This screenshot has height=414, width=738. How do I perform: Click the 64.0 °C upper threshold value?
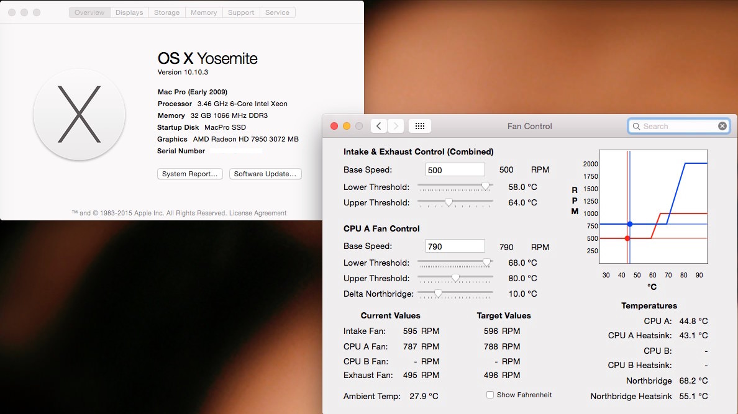pos(522,202)
